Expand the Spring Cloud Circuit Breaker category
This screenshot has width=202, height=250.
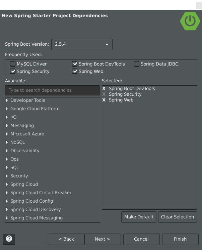[7, 193]
